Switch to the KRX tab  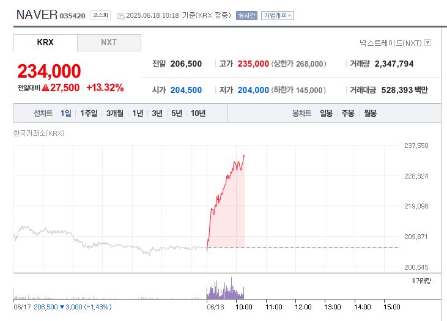[x=45, y=43]
